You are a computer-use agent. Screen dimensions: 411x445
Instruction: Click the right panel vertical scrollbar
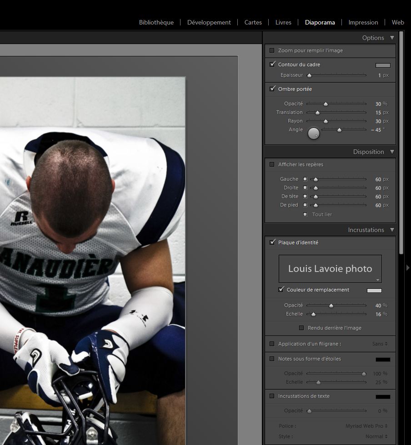pos(401,136)
